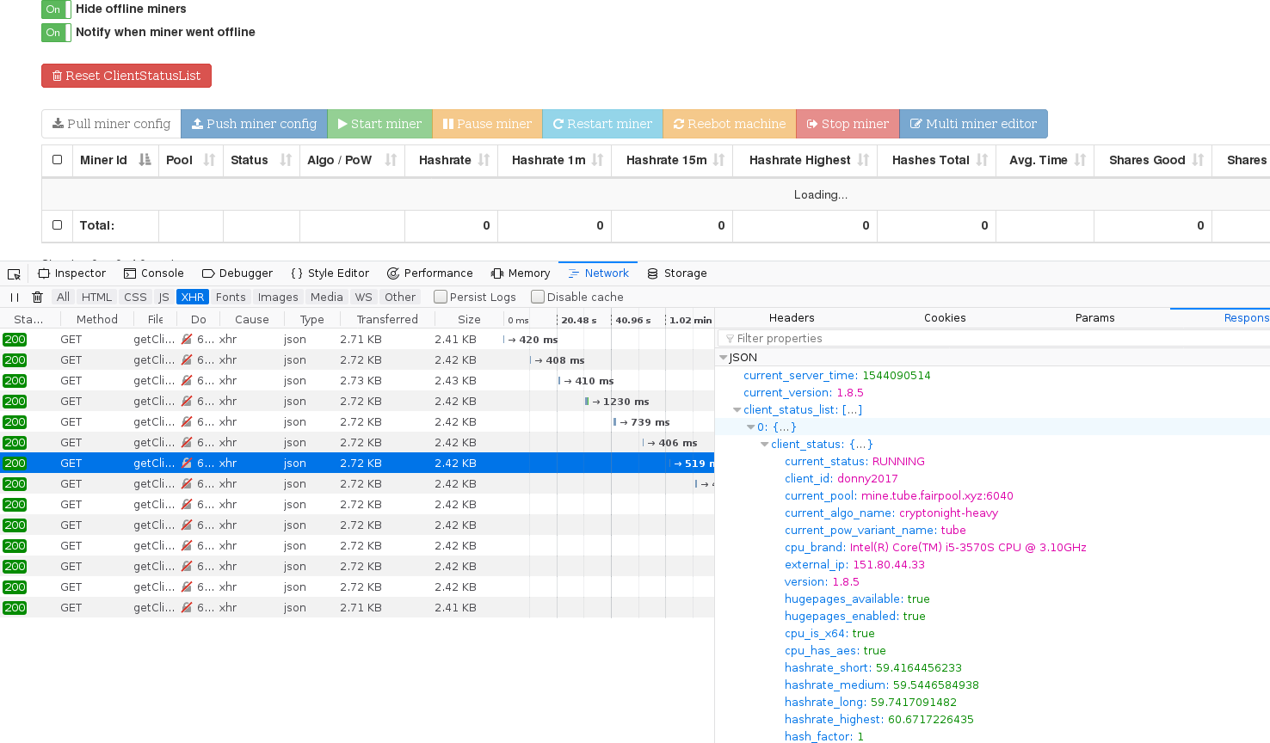1270x743 pixels.
Task: Check the Total row checkbox
Action: [57, 225]
